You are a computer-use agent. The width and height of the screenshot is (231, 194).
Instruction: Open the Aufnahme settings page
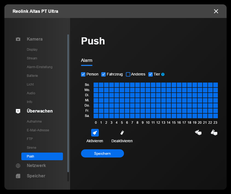[x=34, y=122]
